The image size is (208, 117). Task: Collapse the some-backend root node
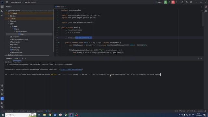click(6, 11)
